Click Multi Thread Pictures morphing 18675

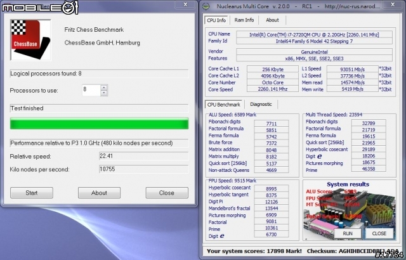tap(369, 162)
